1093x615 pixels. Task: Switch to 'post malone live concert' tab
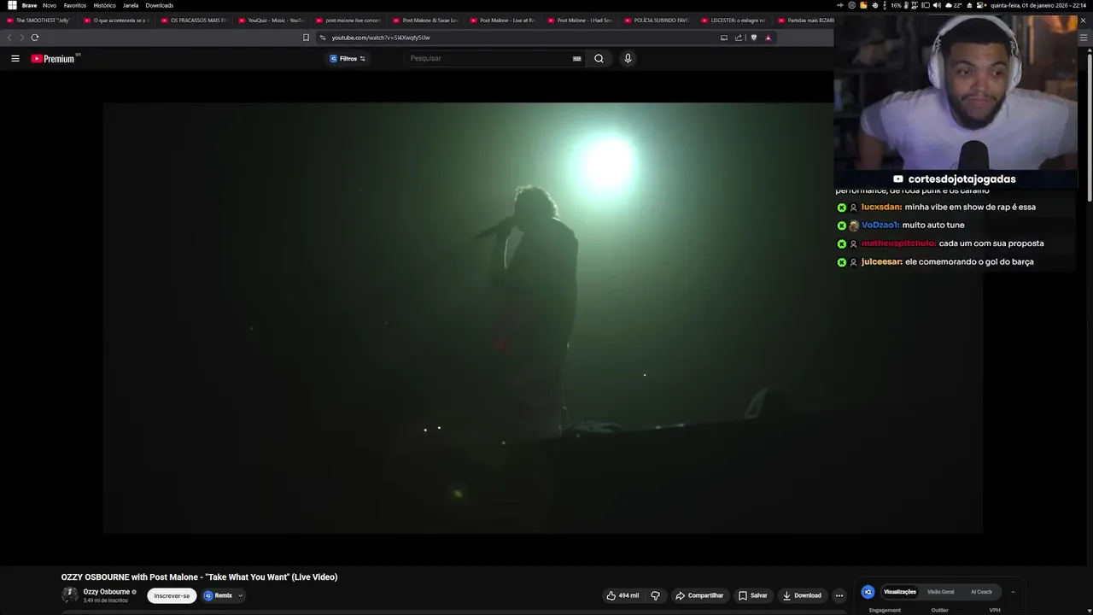pos(348,20)
